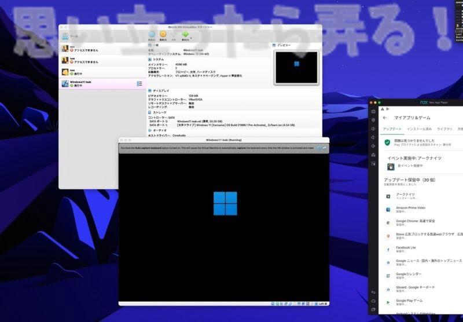Click the アップデート保留中 (20 個) heading
Image resolution: width=463 pixels, height=322 pixels.
[x=410, y=180]
